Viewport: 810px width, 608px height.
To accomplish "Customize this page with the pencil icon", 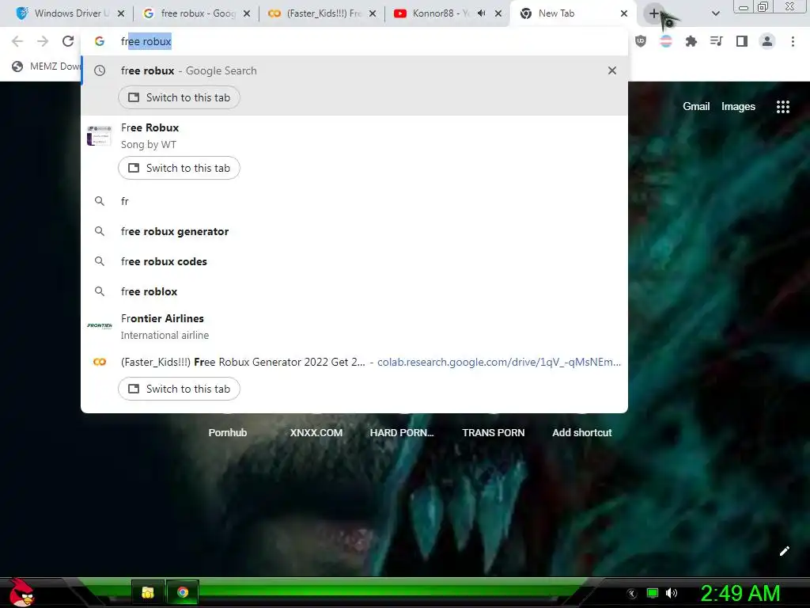I will 784,551.
